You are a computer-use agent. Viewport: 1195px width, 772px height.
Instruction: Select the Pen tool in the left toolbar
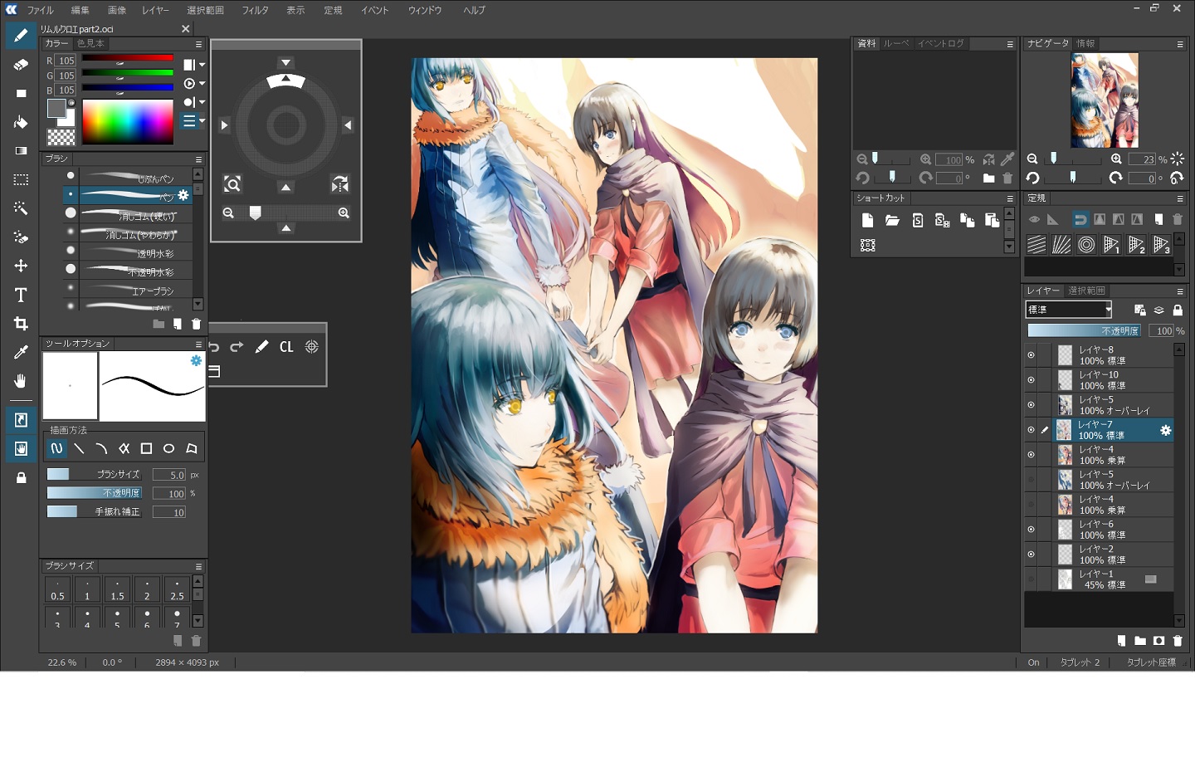pos(21,36)
